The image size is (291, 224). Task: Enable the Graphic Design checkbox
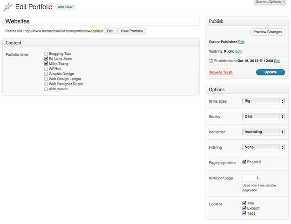[46, 74]
